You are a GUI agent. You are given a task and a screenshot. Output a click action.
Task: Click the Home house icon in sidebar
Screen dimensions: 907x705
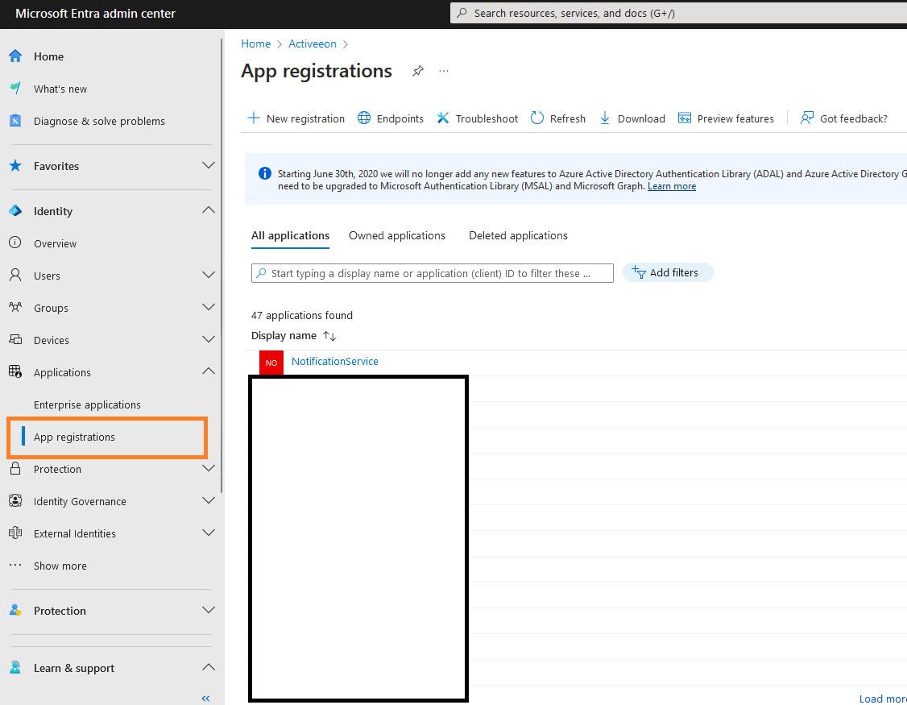pyautogui.click(x=15, y=56)
